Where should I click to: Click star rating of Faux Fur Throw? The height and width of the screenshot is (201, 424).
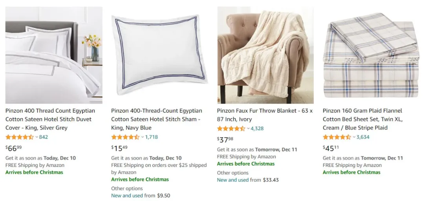(x=231, y=128)
